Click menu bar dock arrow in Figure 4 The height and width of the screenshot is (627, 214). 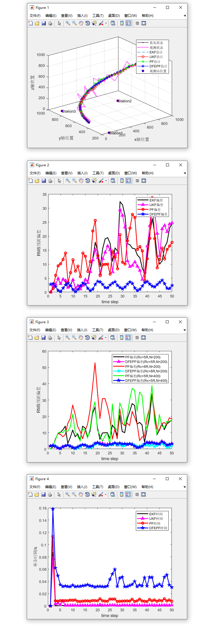[x=184, y=487]
